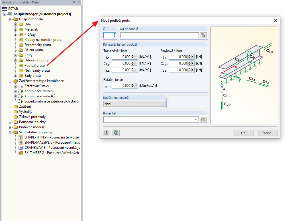Click the Materiály folder icon
Screen dimensions: 294x221
[x=21, y=29]
